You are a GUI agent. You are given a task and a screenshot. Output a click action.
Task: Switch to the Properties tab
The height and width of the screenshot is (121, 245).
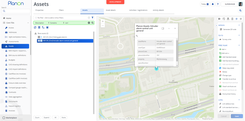tap(39, 10)
